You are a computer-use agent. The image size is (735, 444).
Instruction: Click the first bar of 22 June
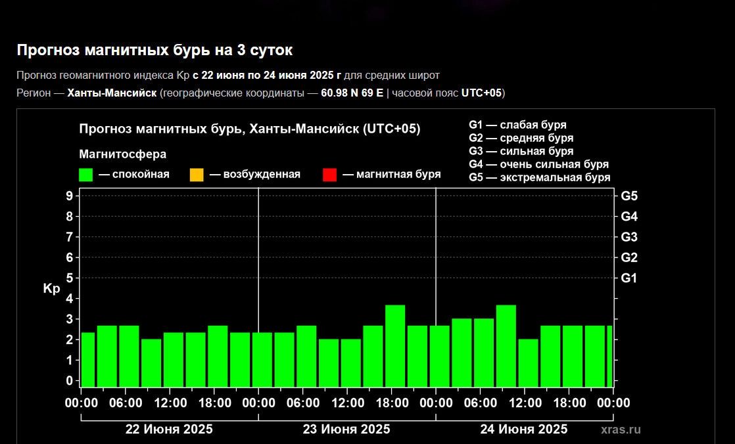click(88, 359)
